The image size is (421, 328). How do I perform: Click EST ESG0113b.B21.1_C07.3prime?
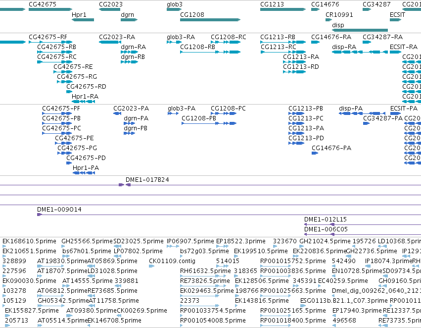coord(344,301)
